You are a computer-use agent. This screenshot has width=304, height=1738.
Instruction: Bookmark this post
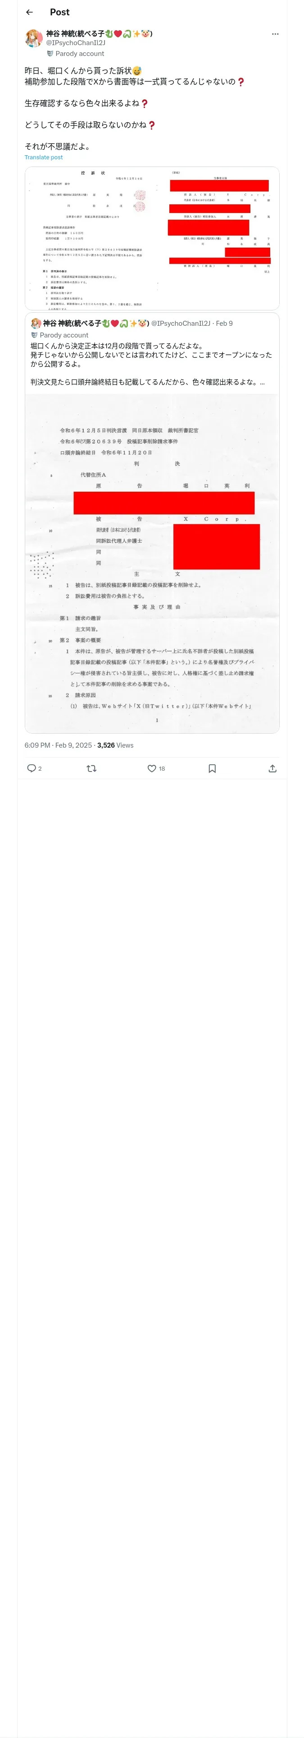[212, 768]
